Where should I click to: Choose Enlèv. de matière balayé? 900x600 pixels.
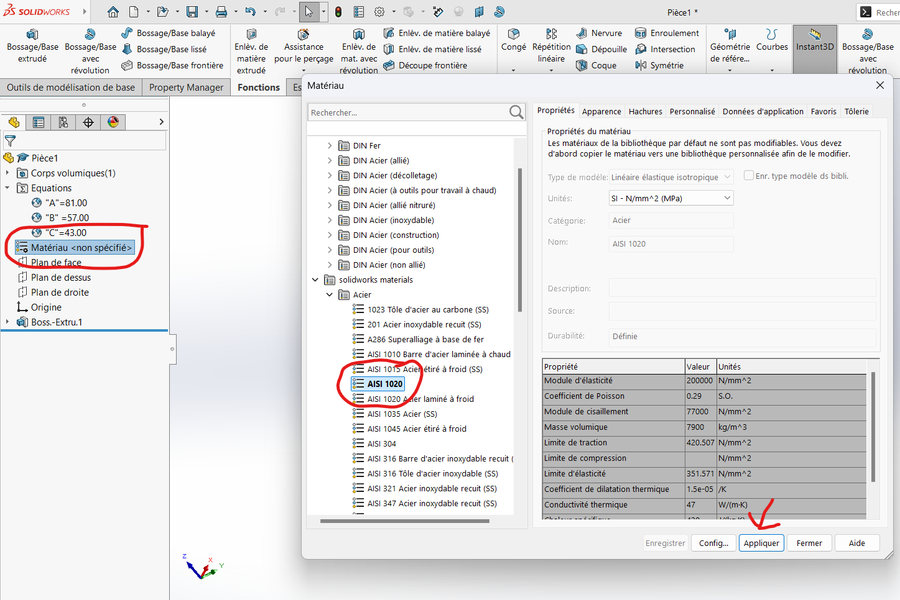[x=437, y=33]
